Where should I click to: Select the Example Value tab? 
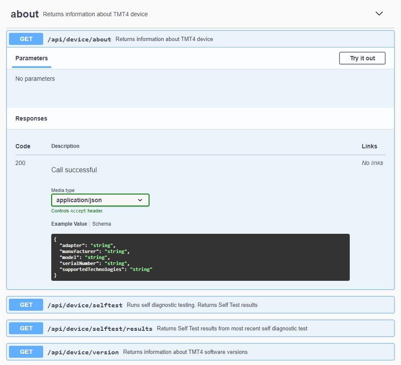[69, 224]
